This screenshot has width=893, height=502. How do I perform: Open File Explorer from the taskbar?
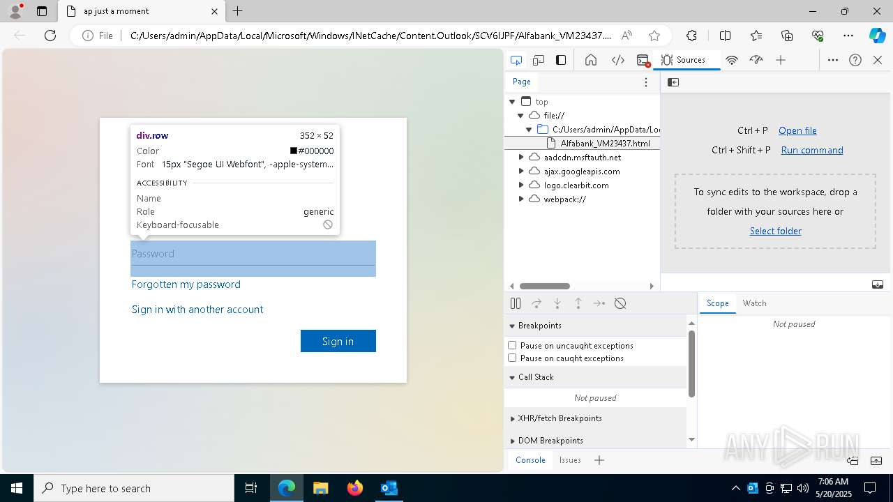point(321,488)
